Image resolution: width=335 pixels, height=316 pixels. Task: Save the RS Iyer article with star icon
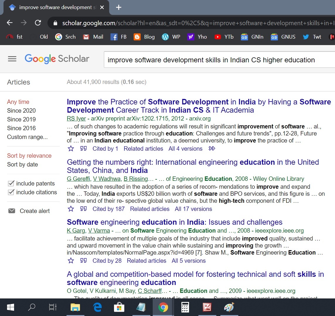tap(71, 149)
